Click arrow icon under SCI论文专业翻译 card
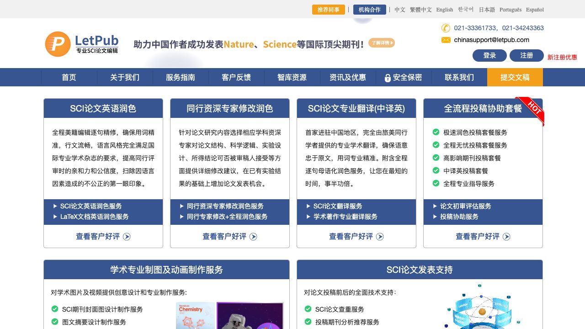 coord(380,237)
